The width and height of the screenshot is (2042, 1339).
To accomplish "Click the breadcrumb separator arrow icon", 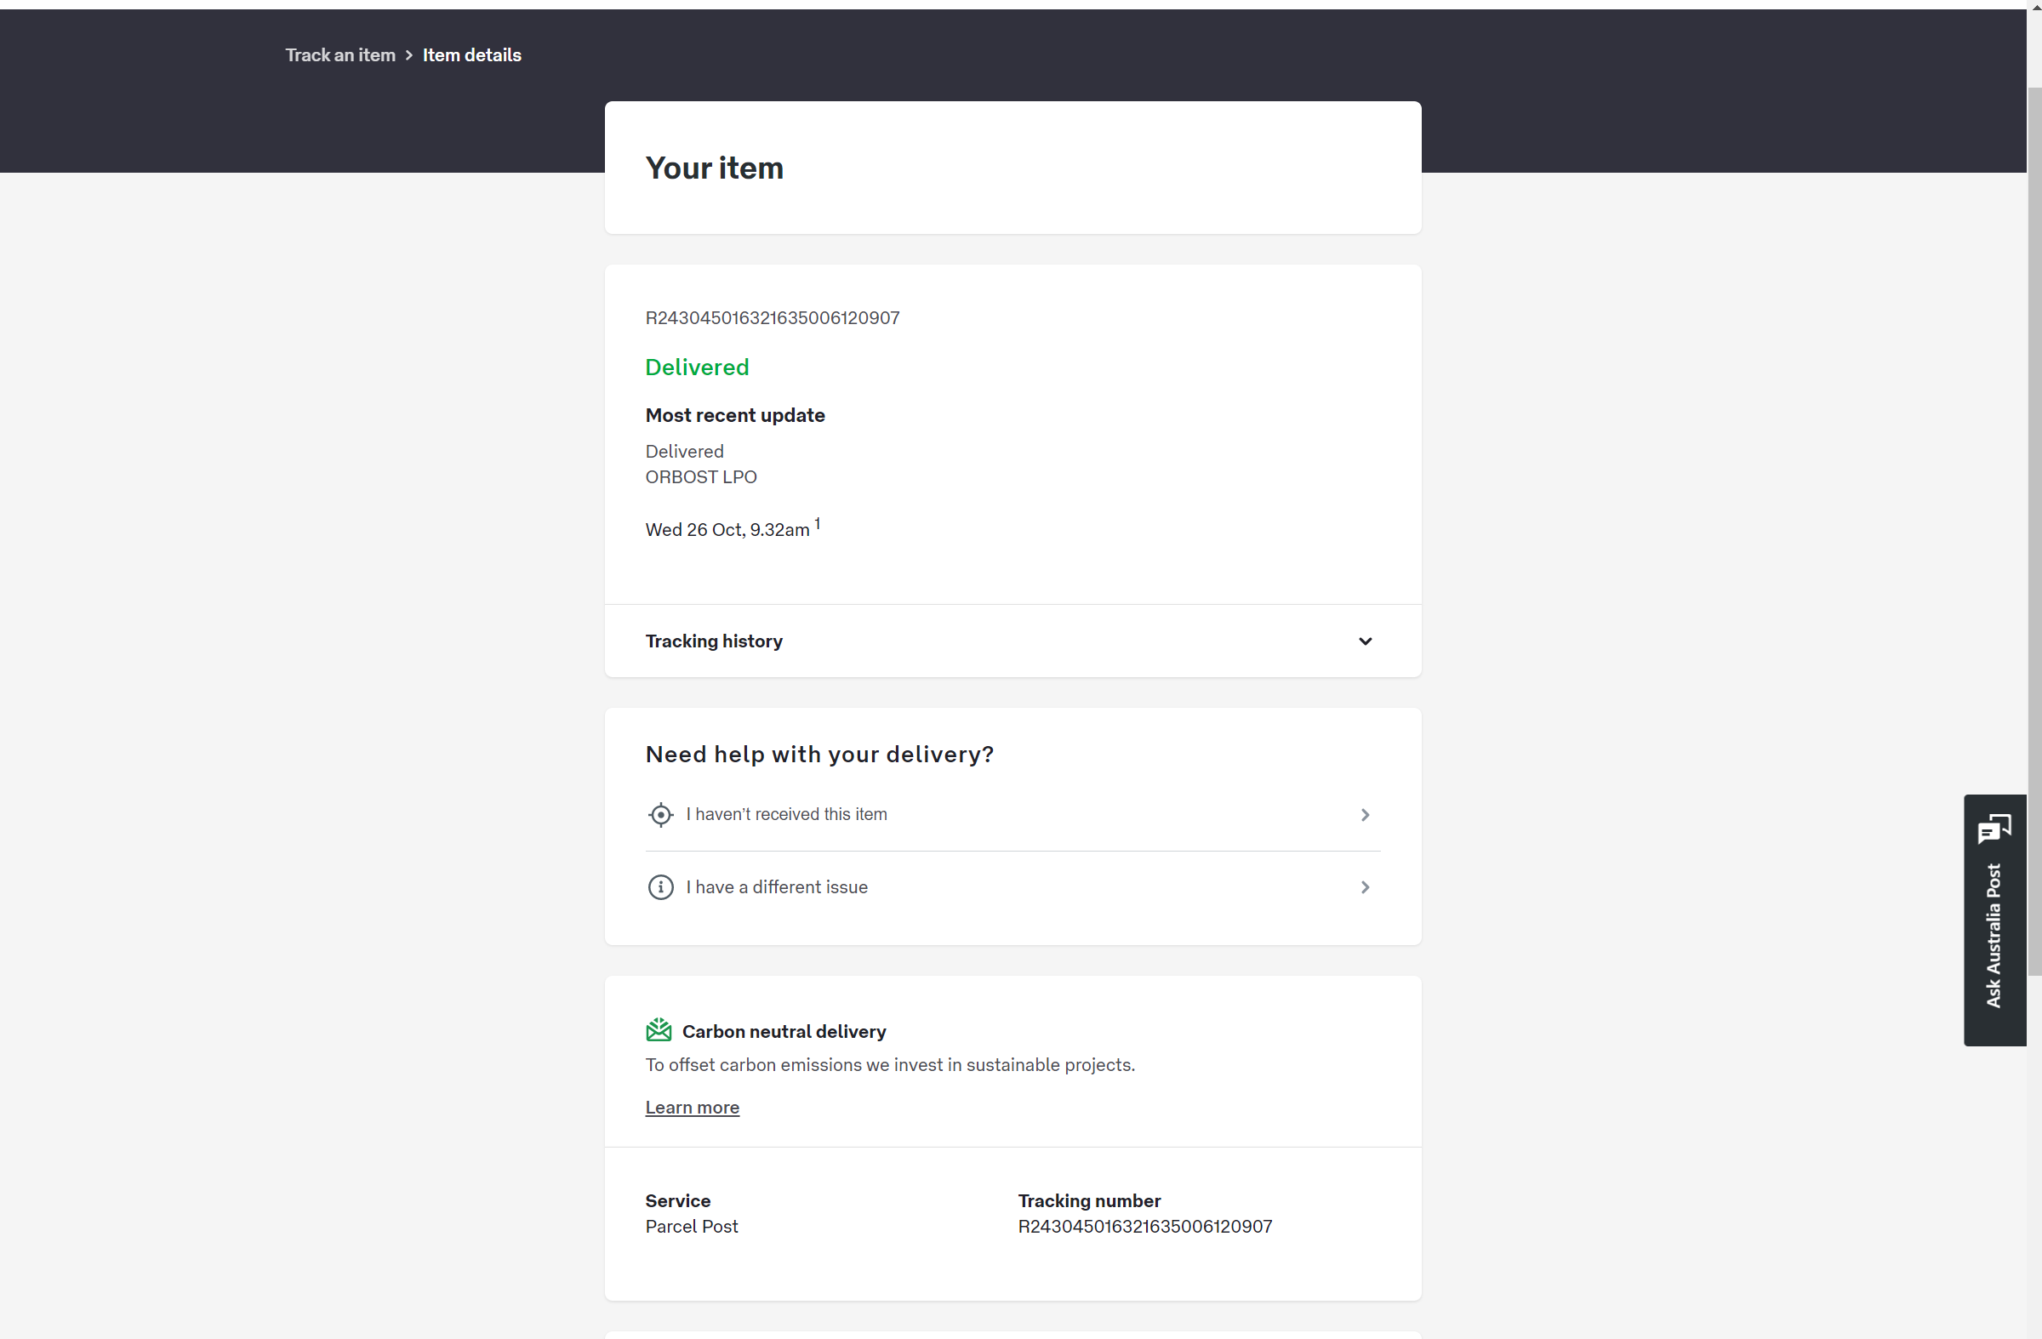I will point(409,55).
